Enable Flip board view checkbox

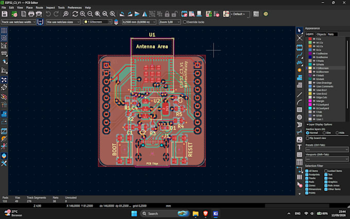click(307, 138)
